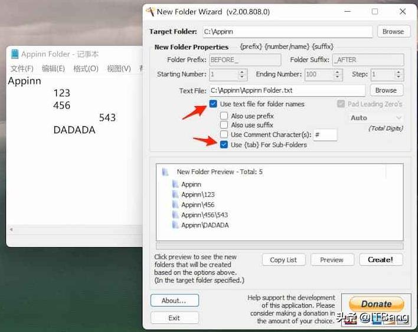Image resolution: width=418 pixels, height=332 pixels.
Task: Click the Folder Prefix field
Action: [x=245, y=60]
